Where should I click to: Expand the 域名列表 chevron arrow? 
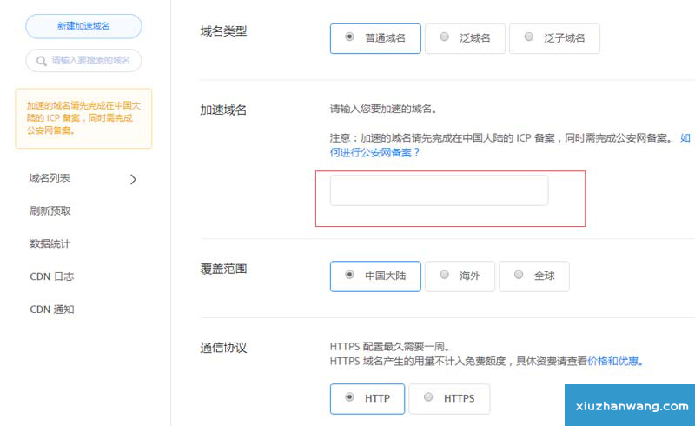(133, 179)
